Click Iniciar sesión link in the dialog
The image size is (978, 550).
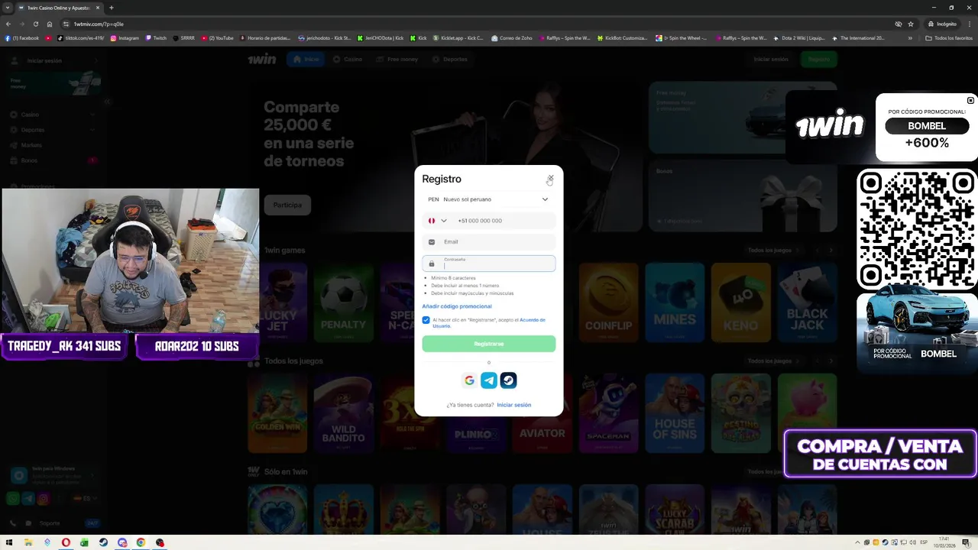(514, 405)
